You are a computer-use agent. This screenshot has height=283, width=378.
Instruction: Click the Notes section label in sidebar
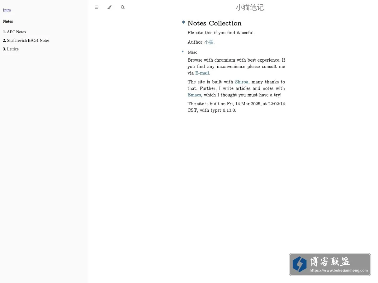(8, 21)
